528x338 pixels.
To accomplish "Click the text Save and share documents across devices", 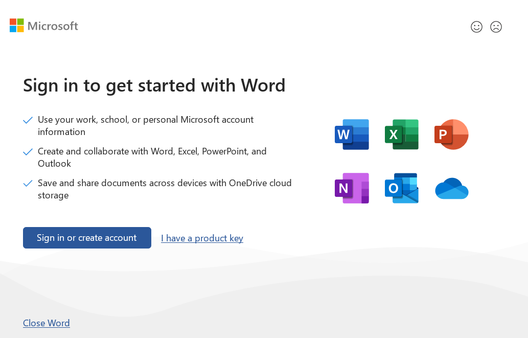I will [165, 189].
